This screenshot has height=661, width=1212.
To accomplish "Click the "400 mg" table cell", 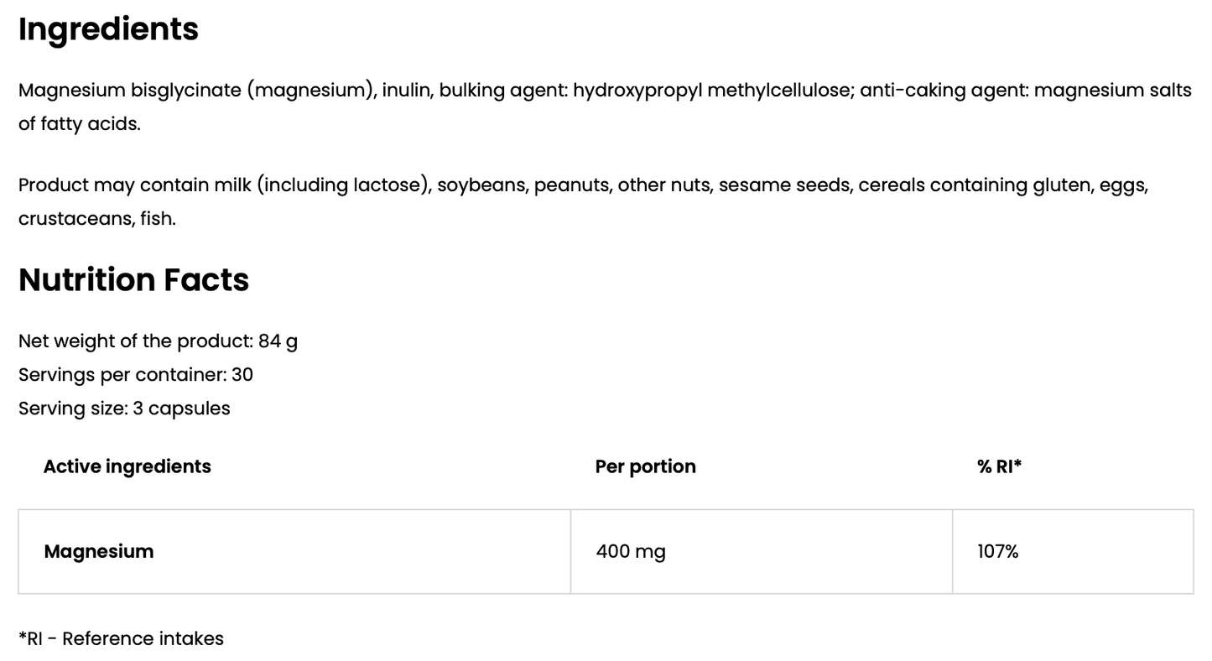I will tap(631, 551).
